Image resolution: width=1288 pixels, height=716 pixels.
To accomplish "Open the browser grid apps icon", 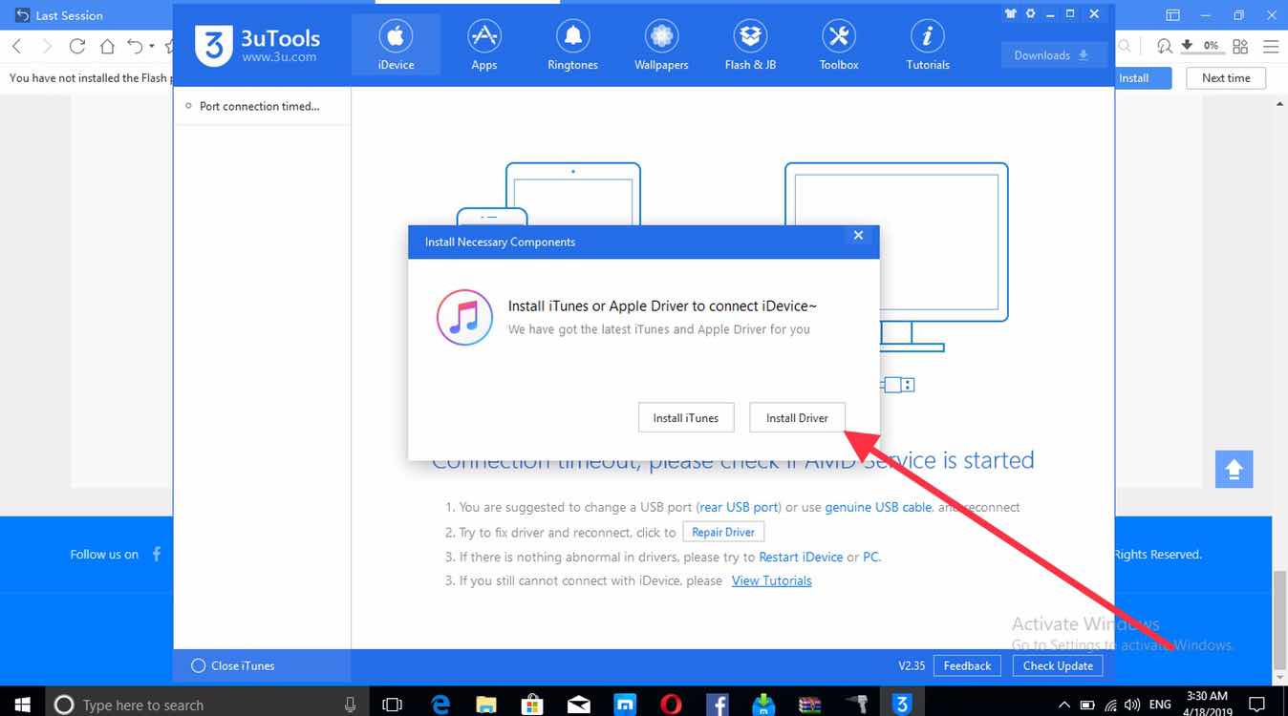I will click(1240, 46).
